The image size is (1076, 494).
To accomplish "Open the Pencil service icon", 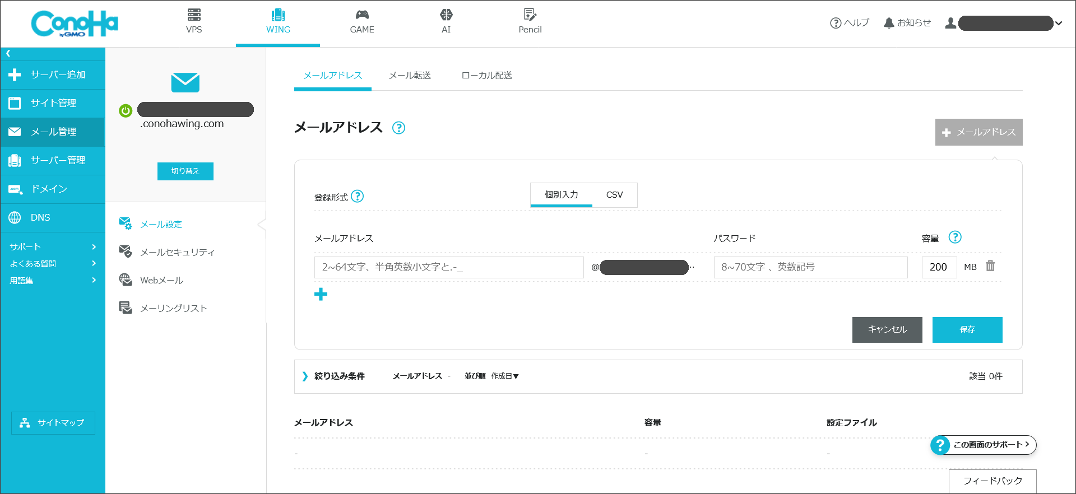I will 530,15.
